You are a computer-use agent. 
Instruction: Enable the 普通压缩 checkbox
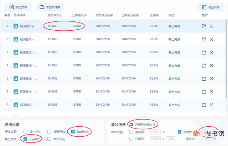coord(49,132)
